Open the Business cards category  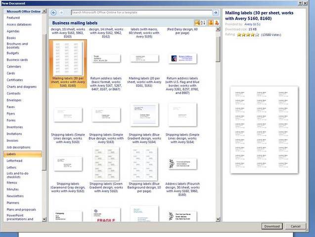[17, 60]
